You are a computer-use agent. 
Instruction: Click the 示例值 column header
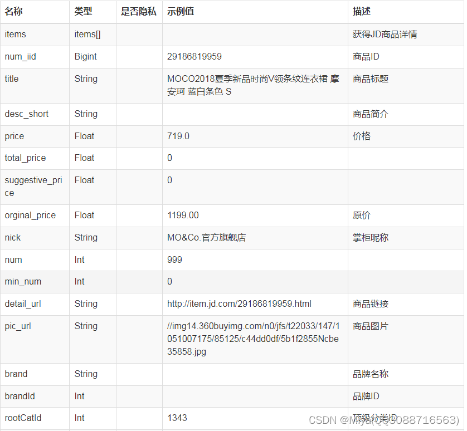pos(181,11)
